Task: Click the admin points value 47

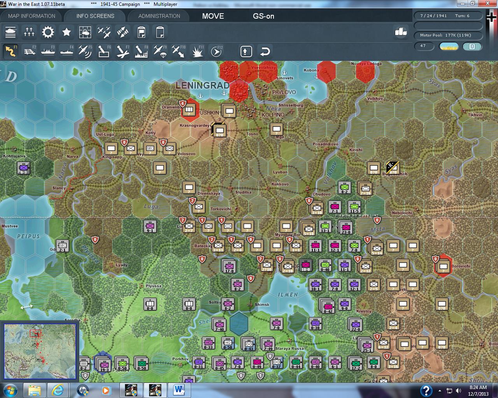Action: (423, 46)
